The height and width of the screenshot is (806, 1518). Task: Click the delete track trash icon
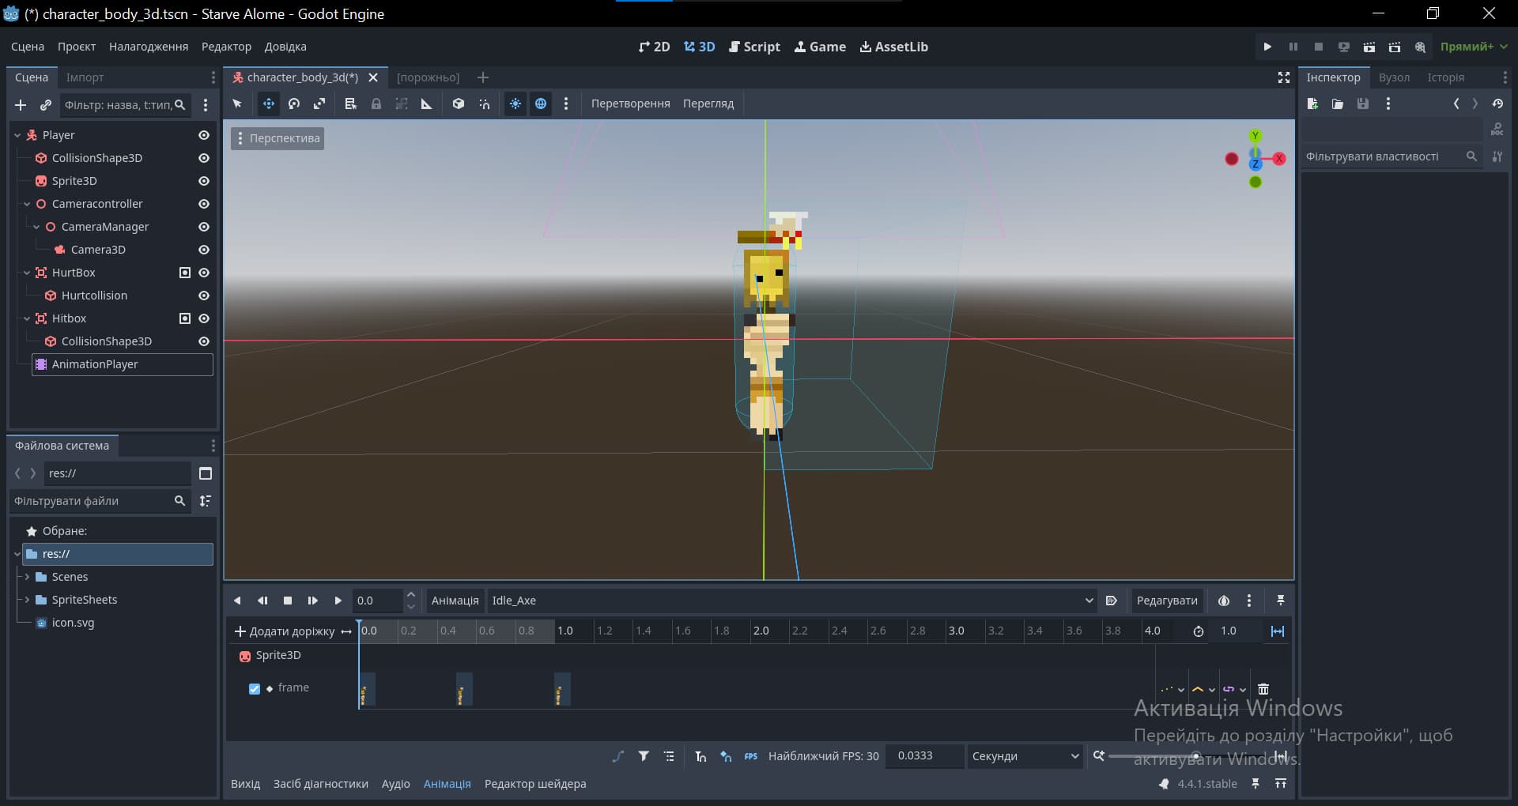1263,689
